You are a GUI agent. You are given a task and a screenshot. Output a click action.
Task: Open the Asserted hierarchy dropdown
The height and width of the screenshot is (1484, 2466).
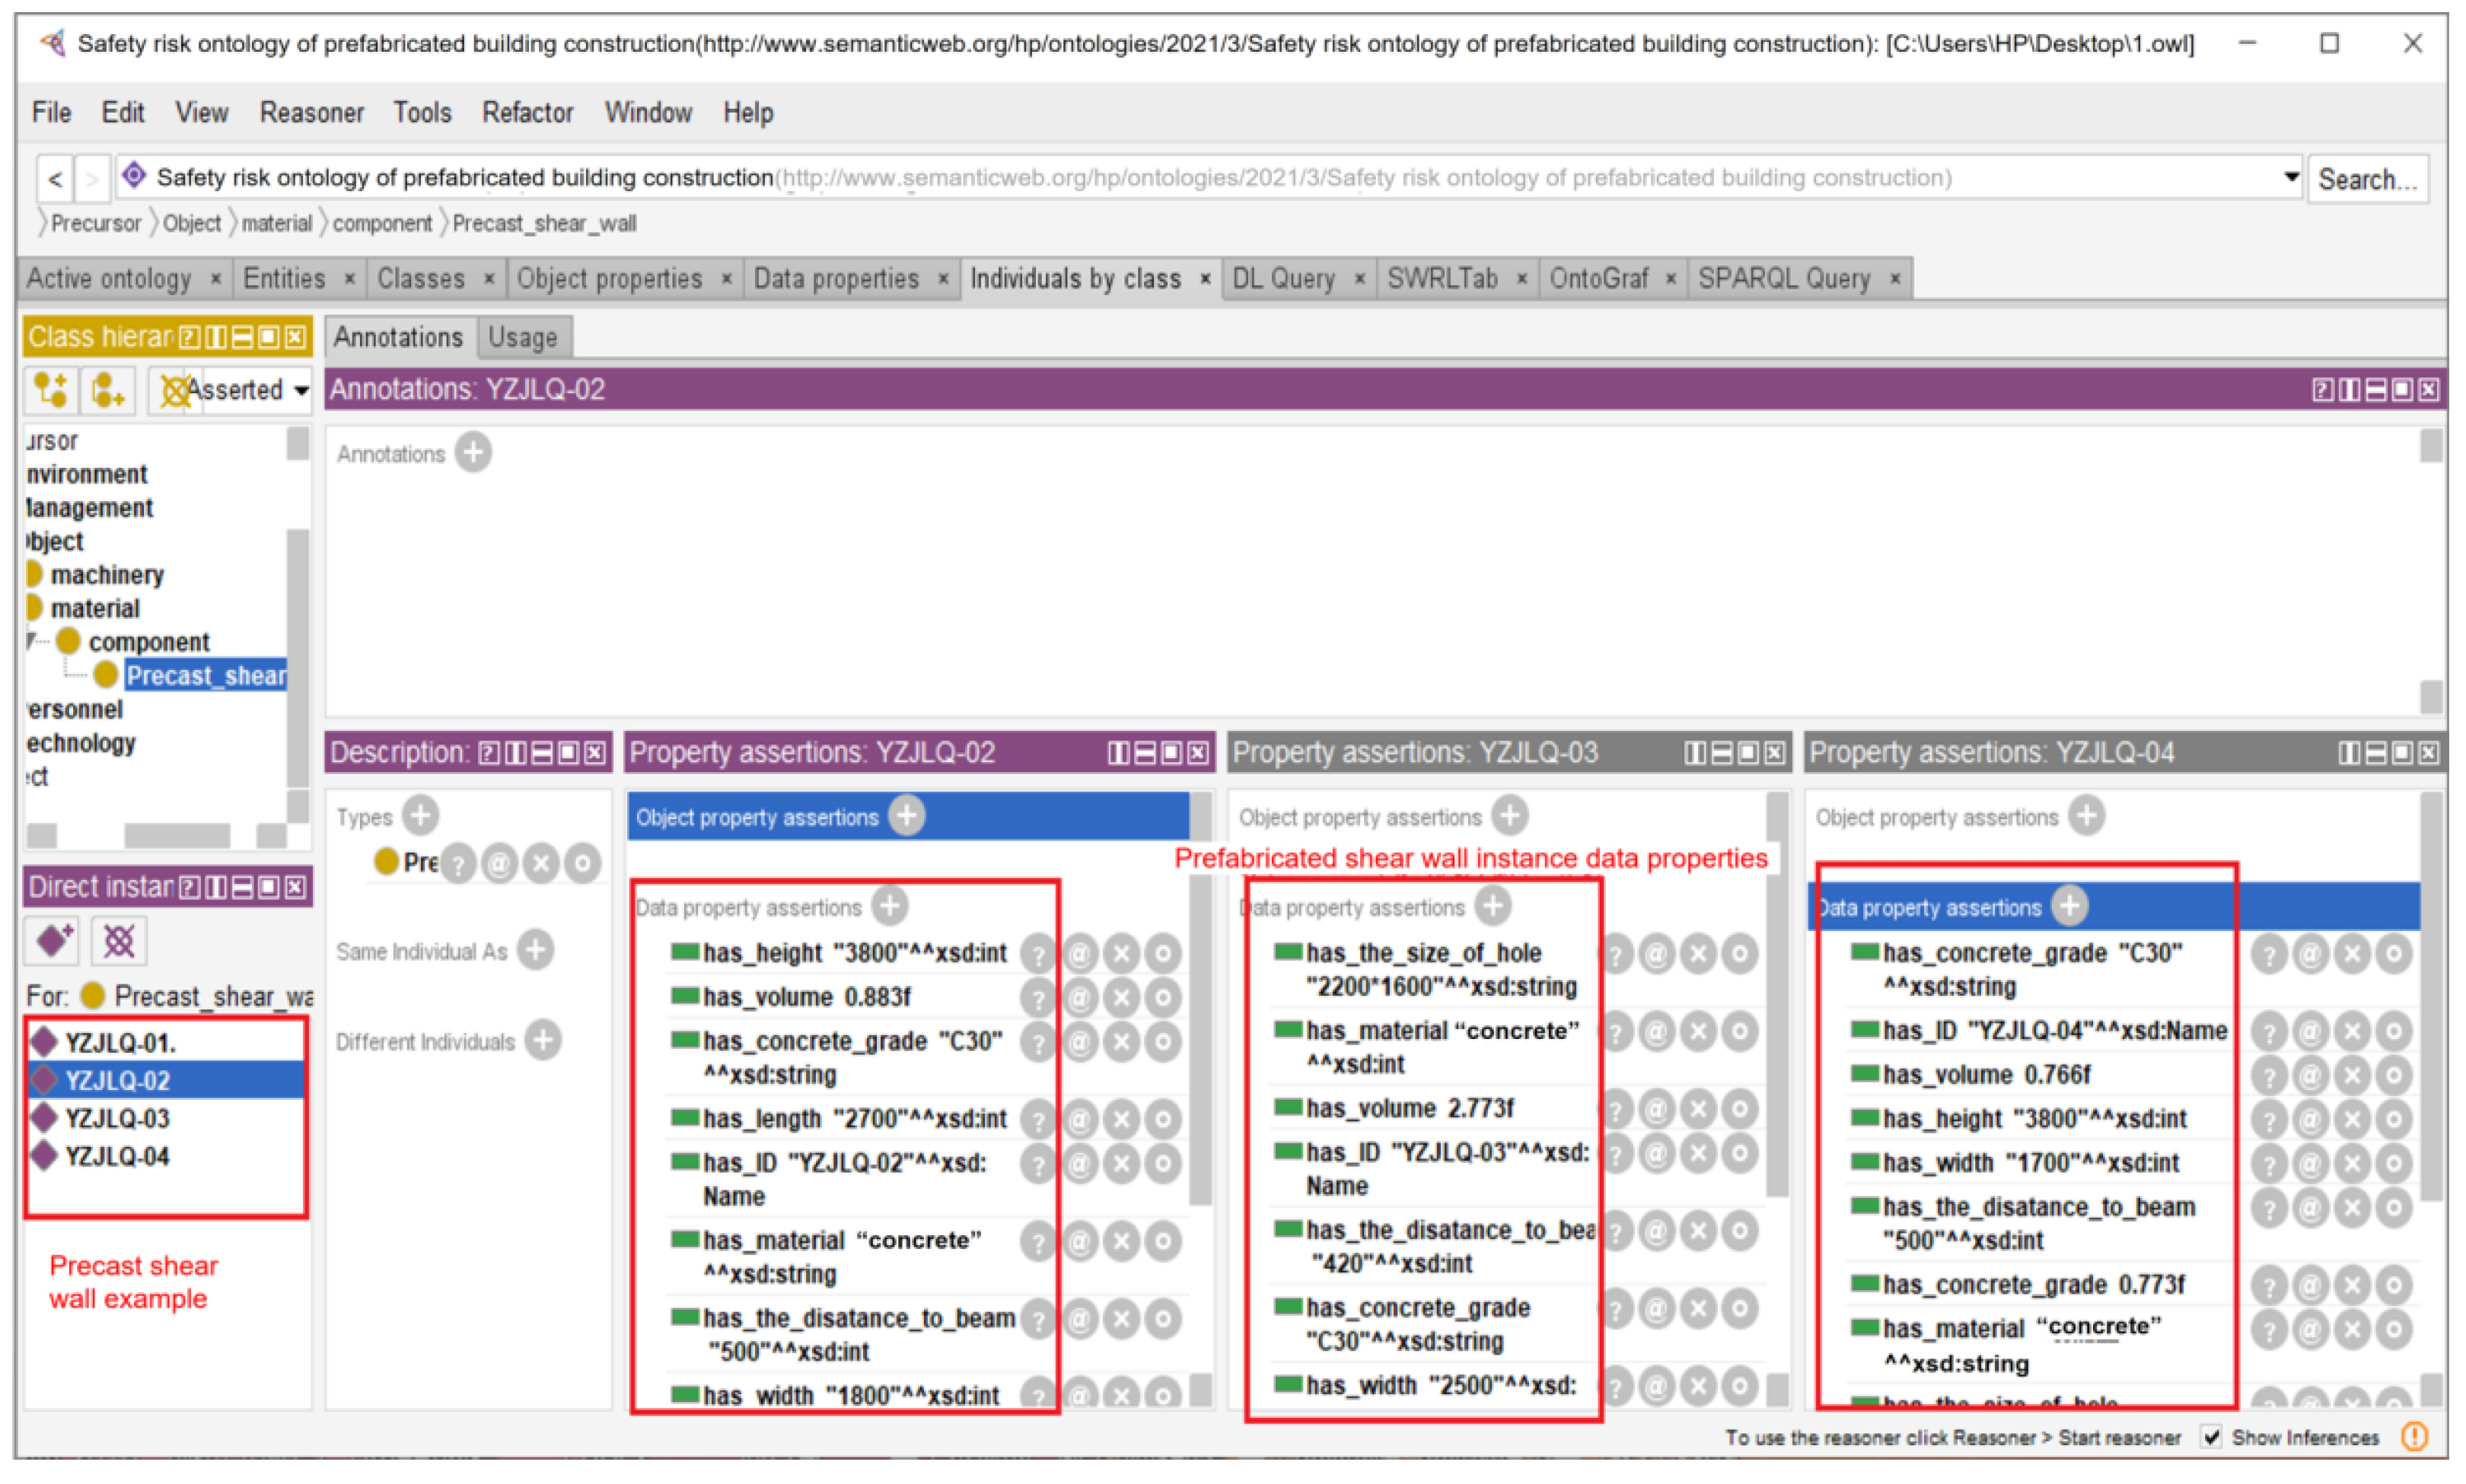pos(301,391)
